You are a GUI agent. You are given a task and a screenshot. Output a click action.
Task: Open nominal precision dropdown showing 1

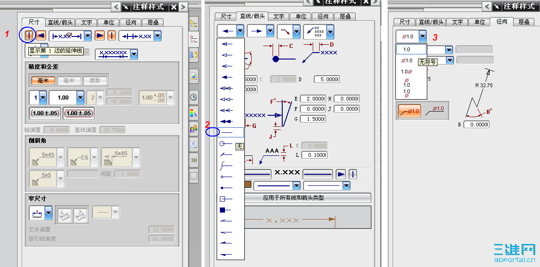coord(43,98)
